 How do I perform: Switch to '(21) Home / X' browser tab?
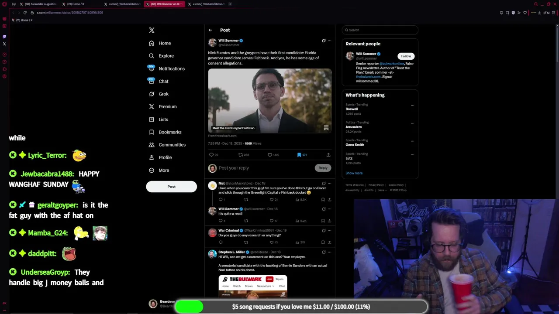pyautogui.click(x=80, y=4)
